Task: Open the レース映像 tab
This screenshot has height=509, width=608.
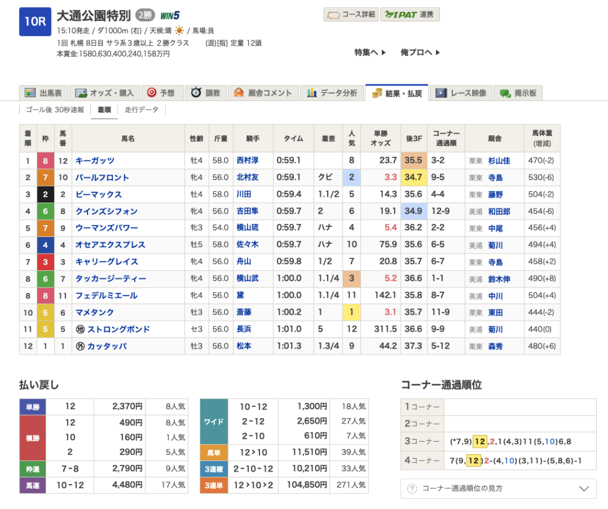Action: (x=461, y=93)
